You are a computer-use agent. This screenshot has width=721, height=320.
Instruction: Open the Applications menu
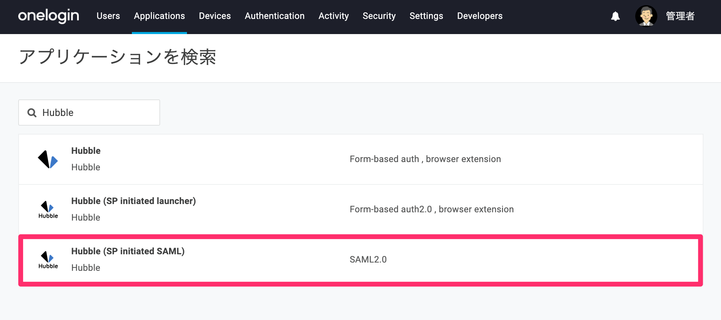click(x=159, y=16)
